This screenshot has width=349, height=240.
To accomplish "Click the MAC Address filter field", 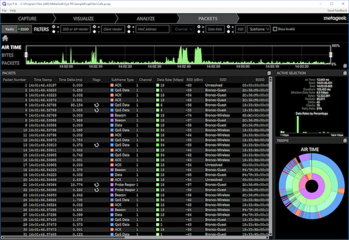I will tap(153, 29).
